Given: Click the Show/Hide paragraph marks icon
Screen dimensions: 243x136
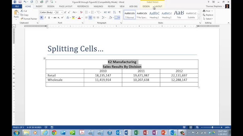Looking at the screenshot, I should (x=120, y=12).
